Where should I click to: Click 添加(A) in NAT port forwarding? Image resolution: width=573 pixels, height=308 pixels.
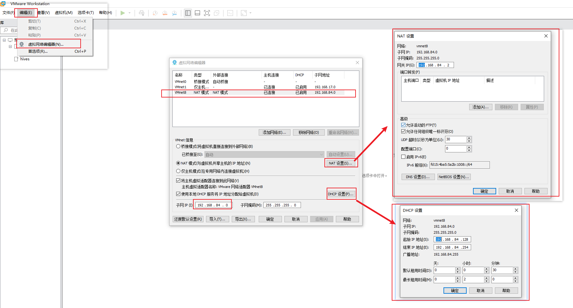(481, 107)
